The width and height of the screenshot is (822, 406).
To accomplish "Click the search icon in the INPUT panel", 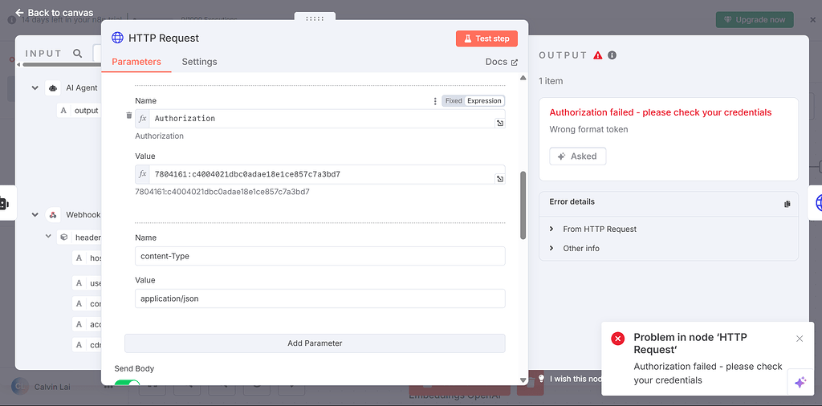I will [78, 54].
